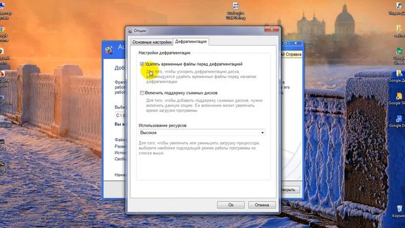Maximize the blue background window

click(285, 43)
